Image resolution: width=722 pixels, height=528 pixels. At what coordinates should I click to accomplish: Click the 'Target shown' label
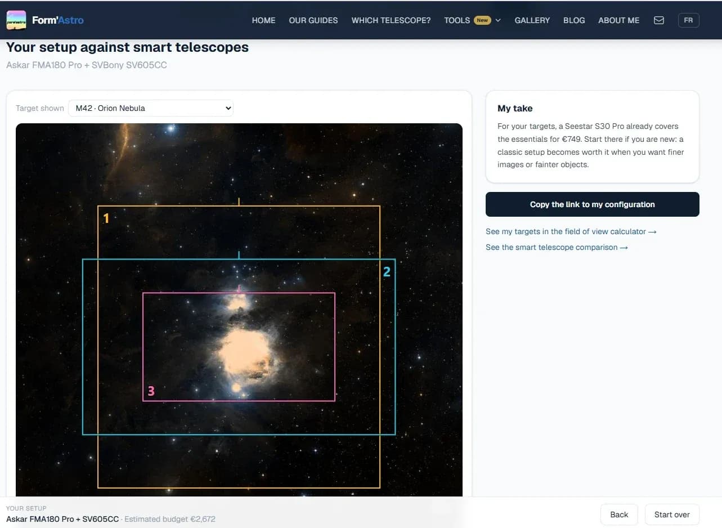[40, 108]
